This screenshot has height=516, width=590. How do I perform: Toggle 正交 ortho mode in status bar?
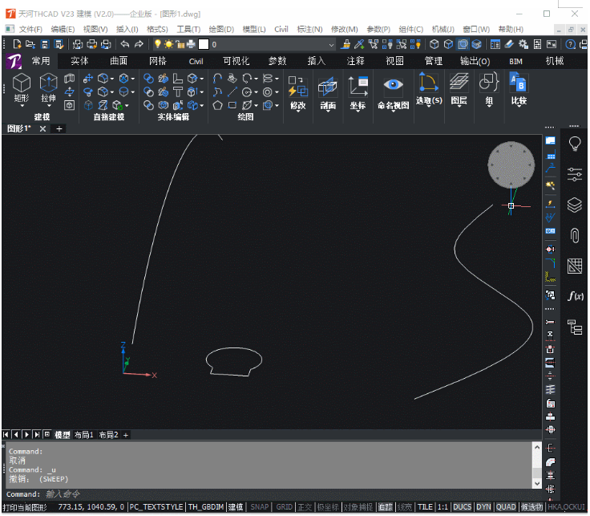coord(305,507)
